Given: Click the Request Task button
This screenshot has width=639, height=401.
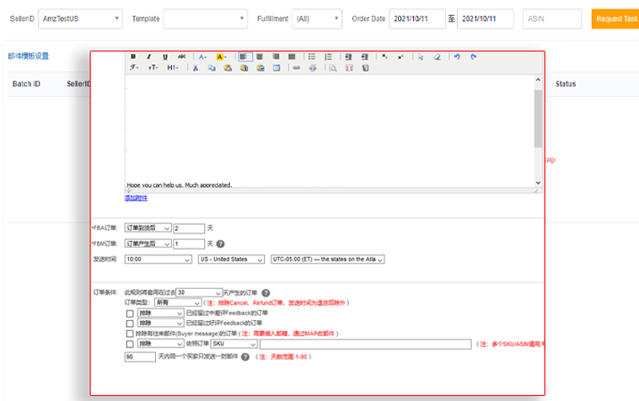Looking at the screenshot, I should 615,19.
